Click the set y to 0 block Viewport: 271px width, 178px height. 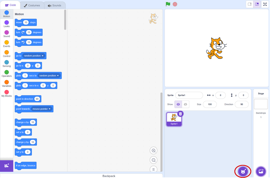click(23, 152)
